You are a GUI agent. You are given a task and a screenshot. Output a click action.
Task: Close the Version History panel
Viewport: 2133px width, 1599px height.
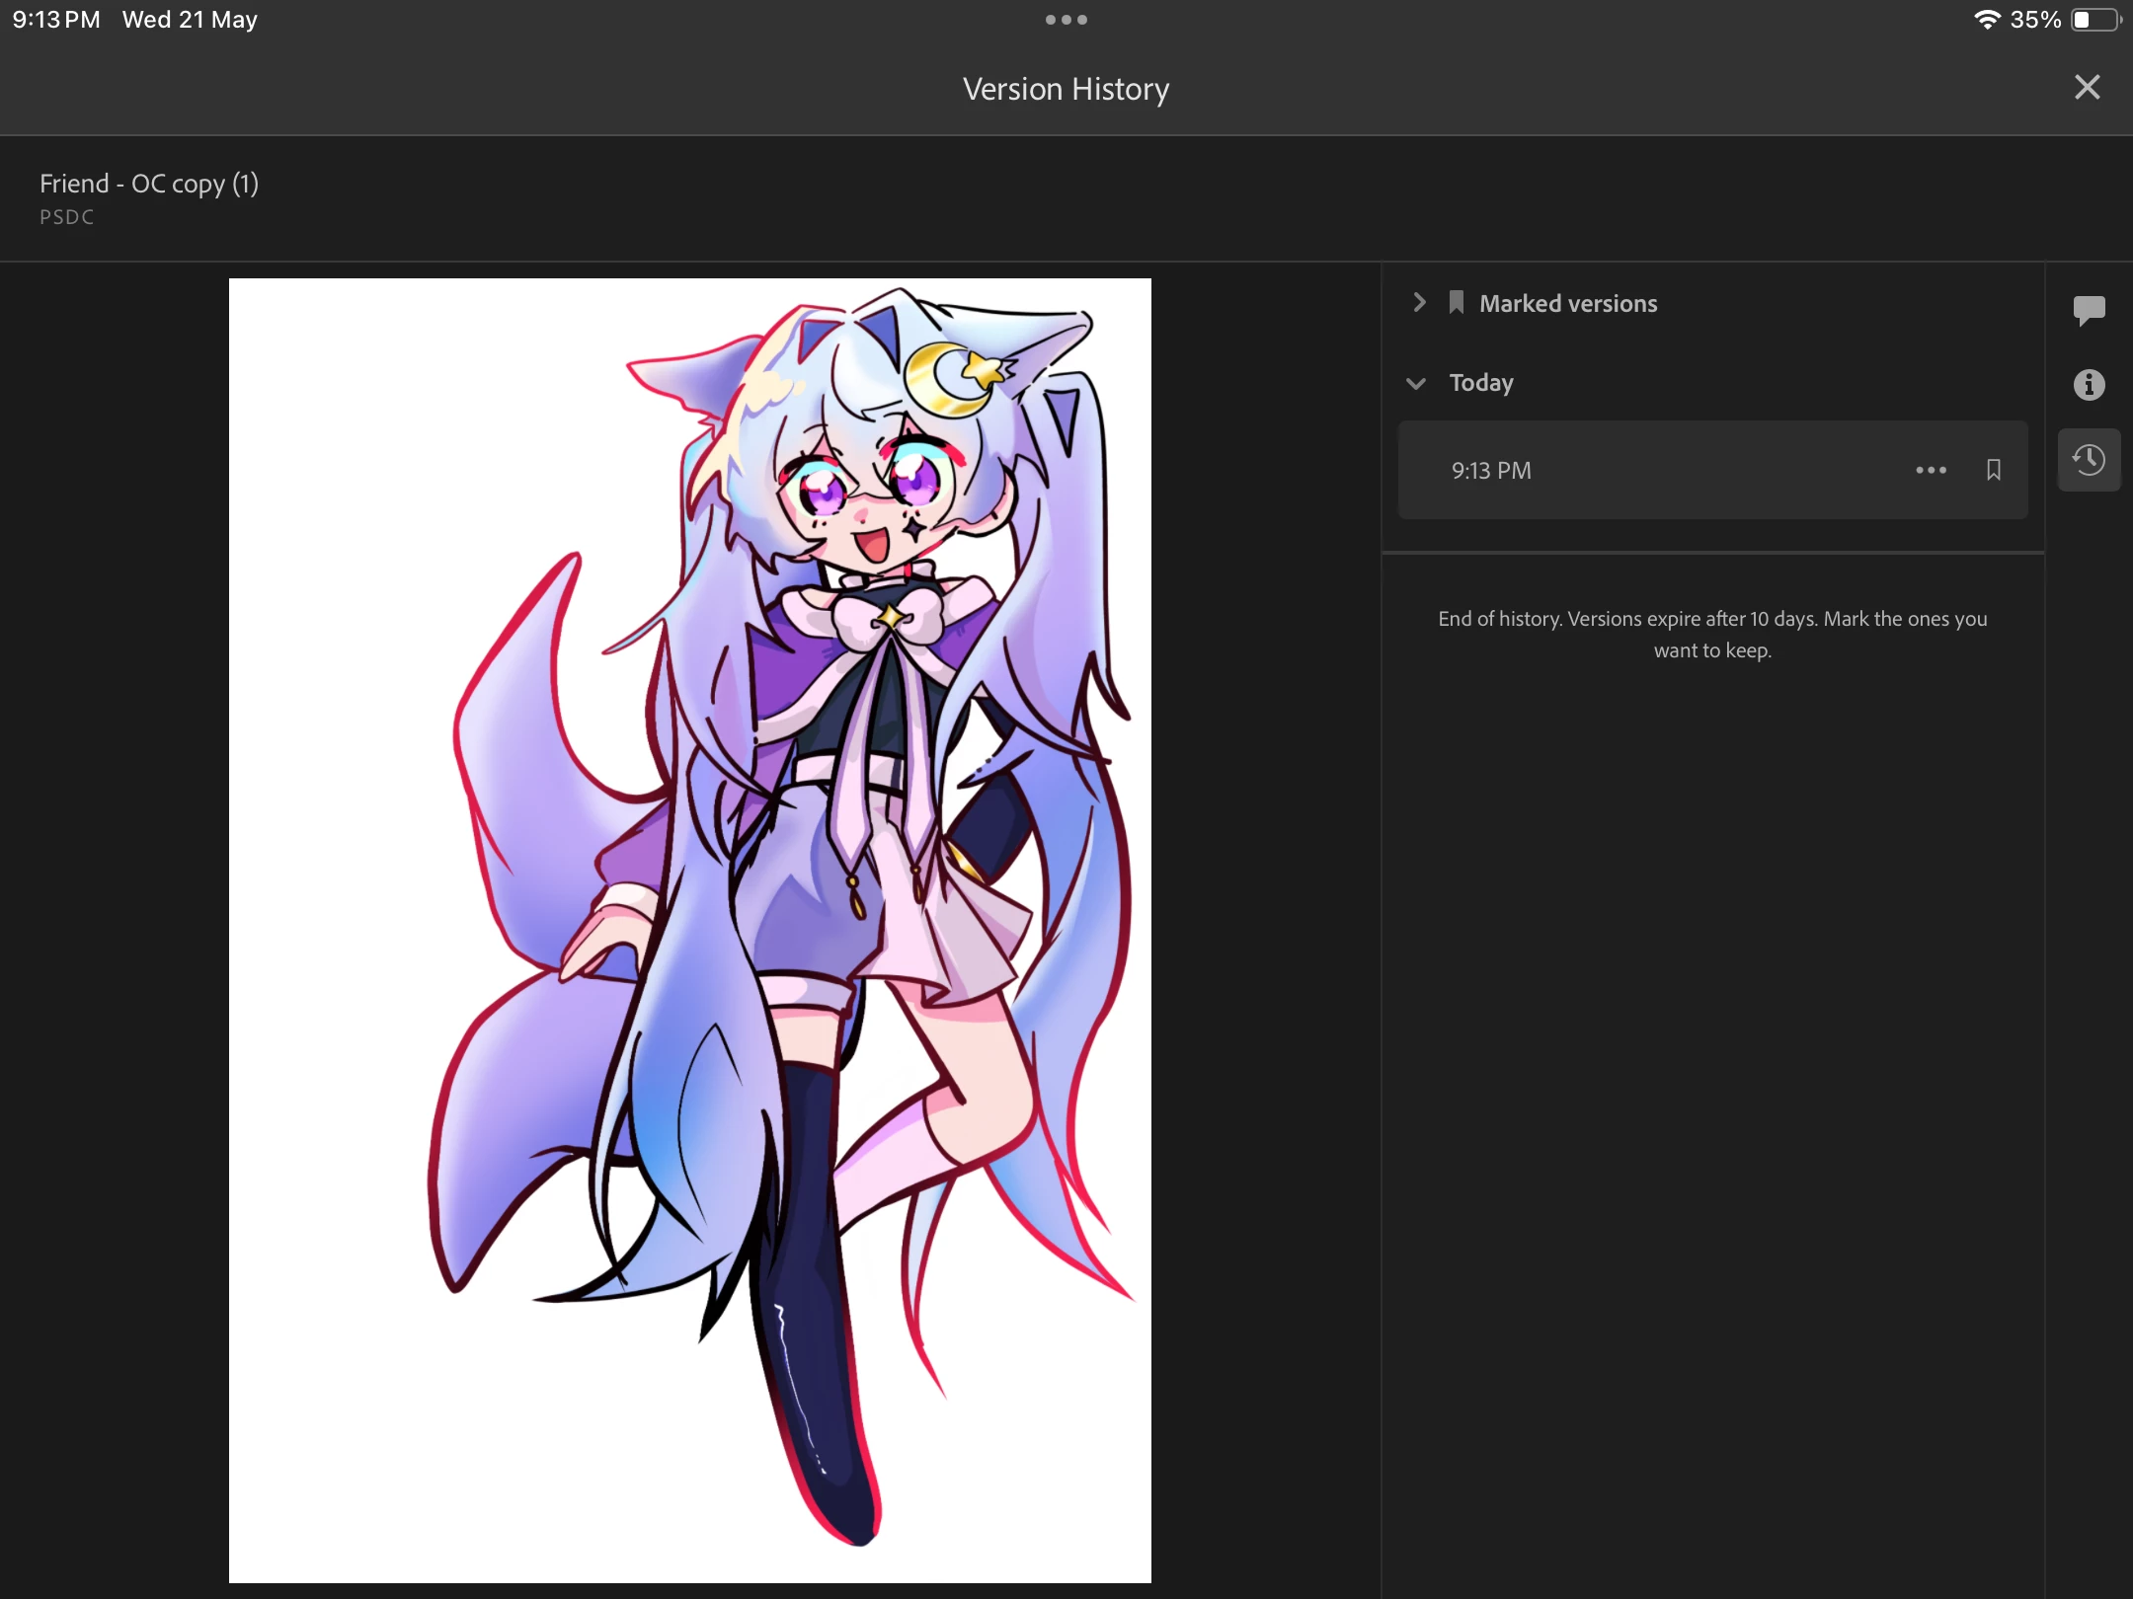[x=2087, y=88]
